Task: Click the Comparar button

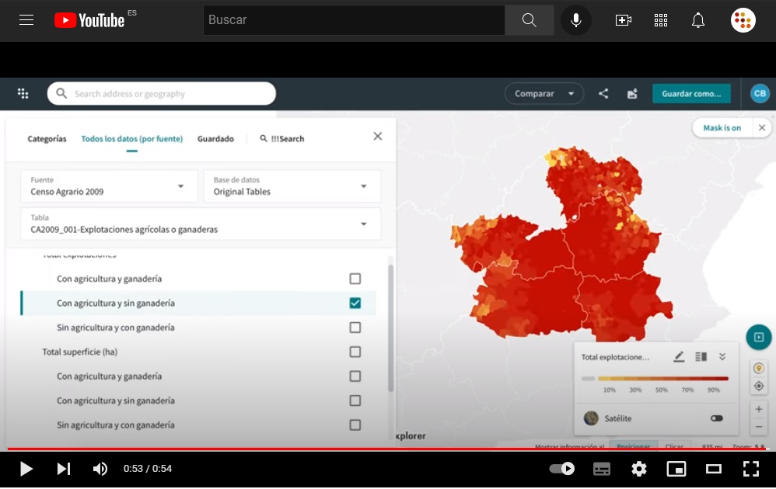Action: (x=544, y=94)
